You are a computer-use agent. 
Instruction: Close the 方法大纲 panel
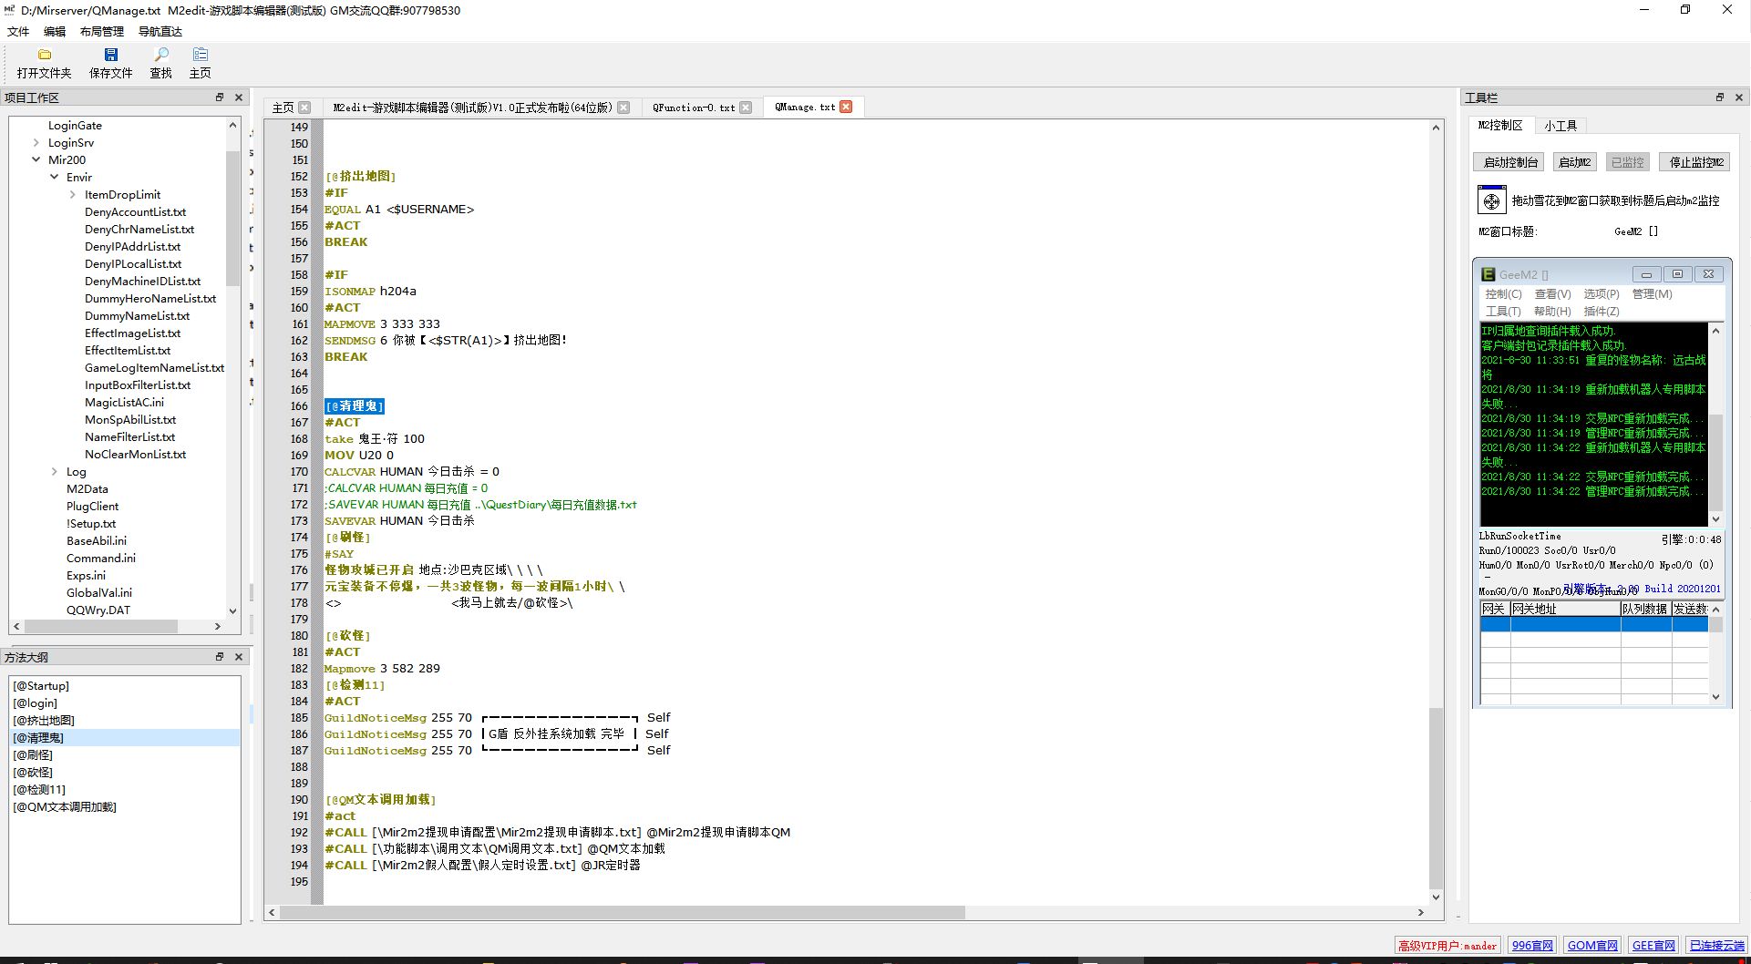(x=239, y=657)
